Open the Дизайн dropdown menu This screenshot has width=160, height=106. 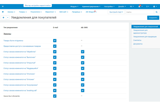click(122, 7)
